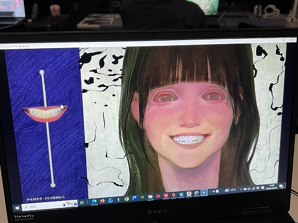Screen dimensions: 298x223
Task: Open the orange circular taskbar app
Action: (x=173, y=195)
